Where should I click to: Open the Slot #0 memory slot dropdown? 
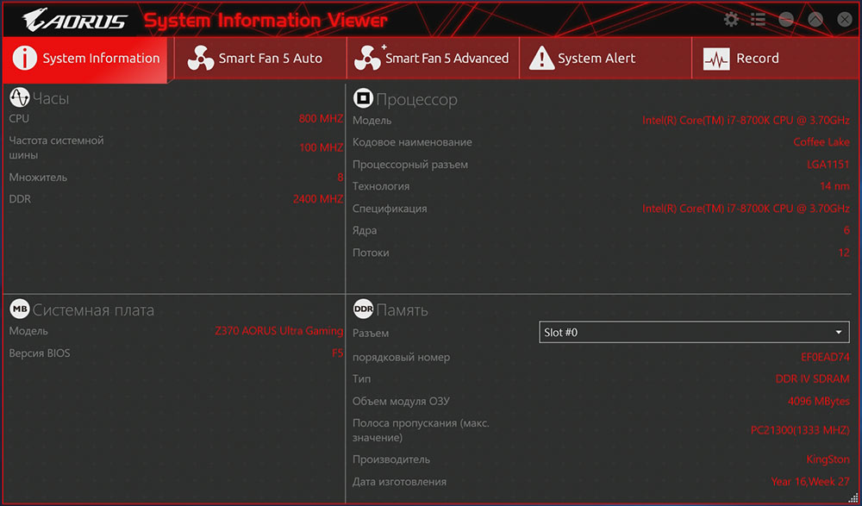(694, 332)
